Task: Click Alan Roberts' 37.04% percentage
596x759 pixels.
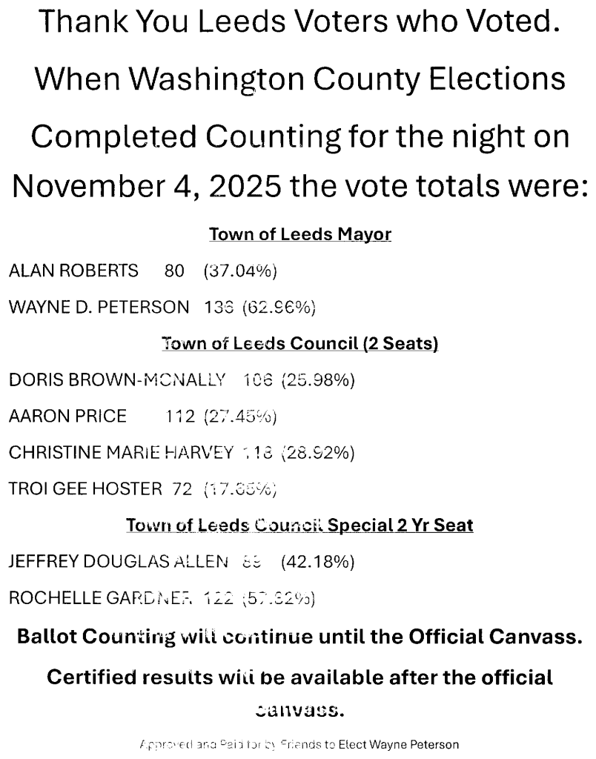Action: pos(239,271)
